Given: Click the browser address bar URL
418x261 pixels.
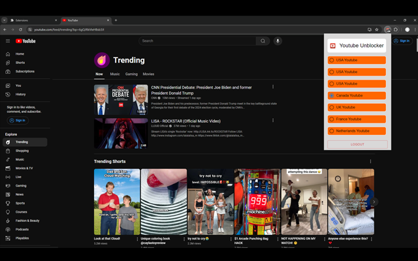Looking at the screenshot, I should point(69,29).
